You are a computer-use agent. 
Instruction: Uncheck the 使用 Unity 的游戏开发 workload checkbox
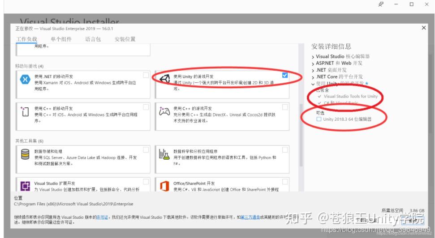tap(284, 75)
